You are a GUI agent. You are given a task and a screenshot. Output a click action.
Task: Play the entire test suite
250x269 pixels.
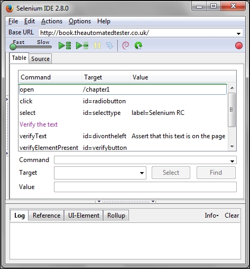pos(64,46)
